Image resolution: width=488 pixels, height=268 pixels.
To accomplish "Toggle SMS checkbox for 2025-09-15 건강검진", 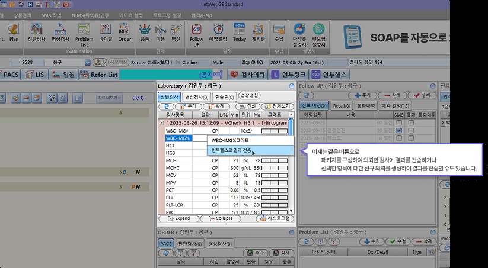I will pos(399,130).
